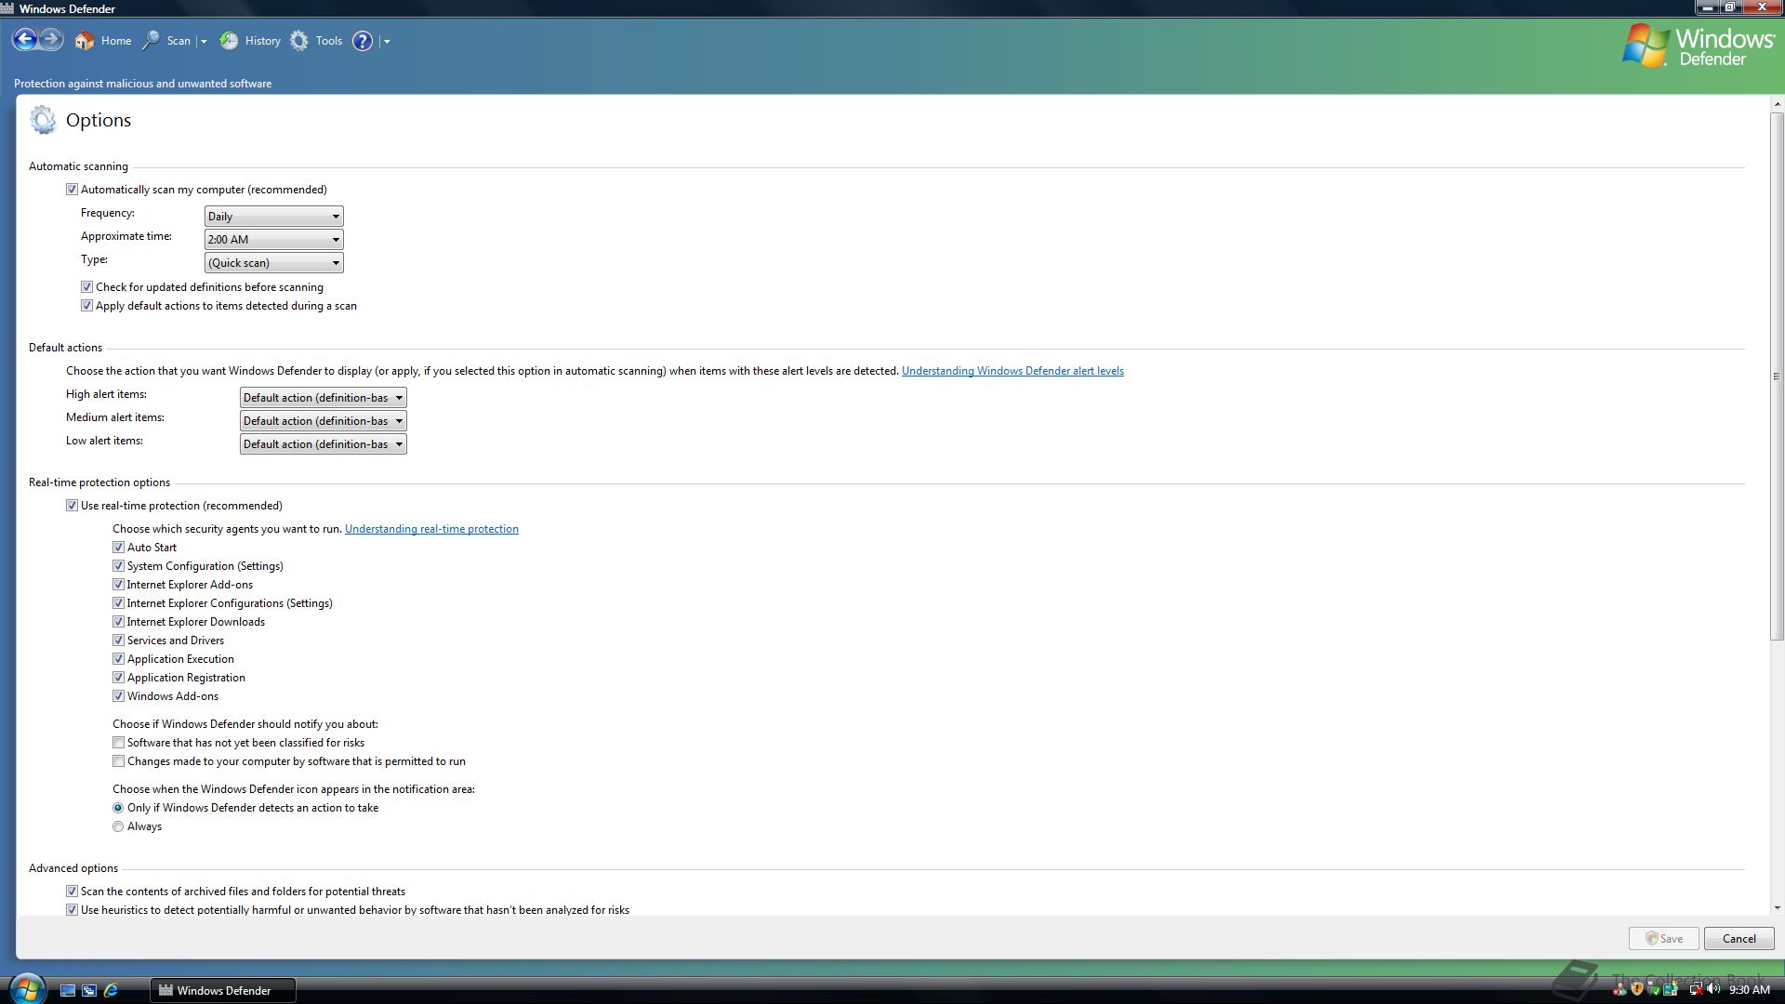Click the network disconnected tray icon
The image size is (1785, 1004).
[1697, 989]
